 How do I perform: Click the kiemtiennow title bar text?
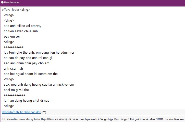pyautogui.click(x=12, y=2)
